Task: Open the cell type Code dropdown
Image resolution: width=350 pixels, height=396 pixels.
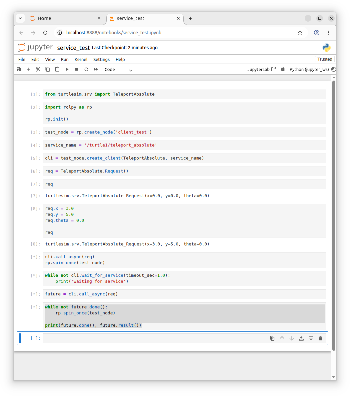Action: point(118,70)
